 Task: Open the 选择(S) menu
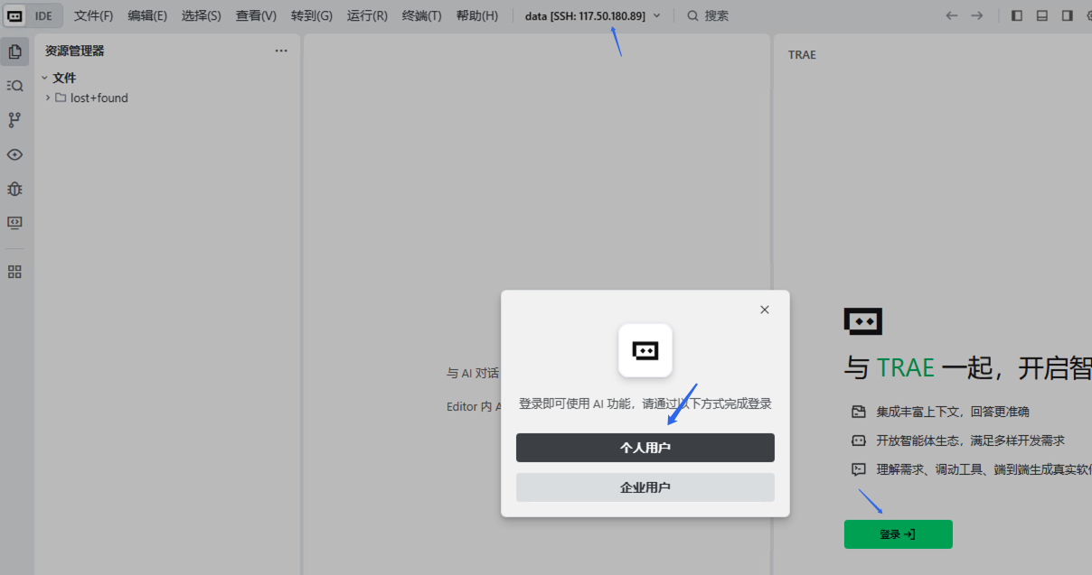[x=201, y=15]
